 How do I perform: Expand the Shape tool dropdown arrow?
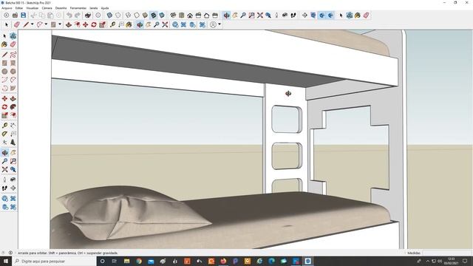pos(60,24)
